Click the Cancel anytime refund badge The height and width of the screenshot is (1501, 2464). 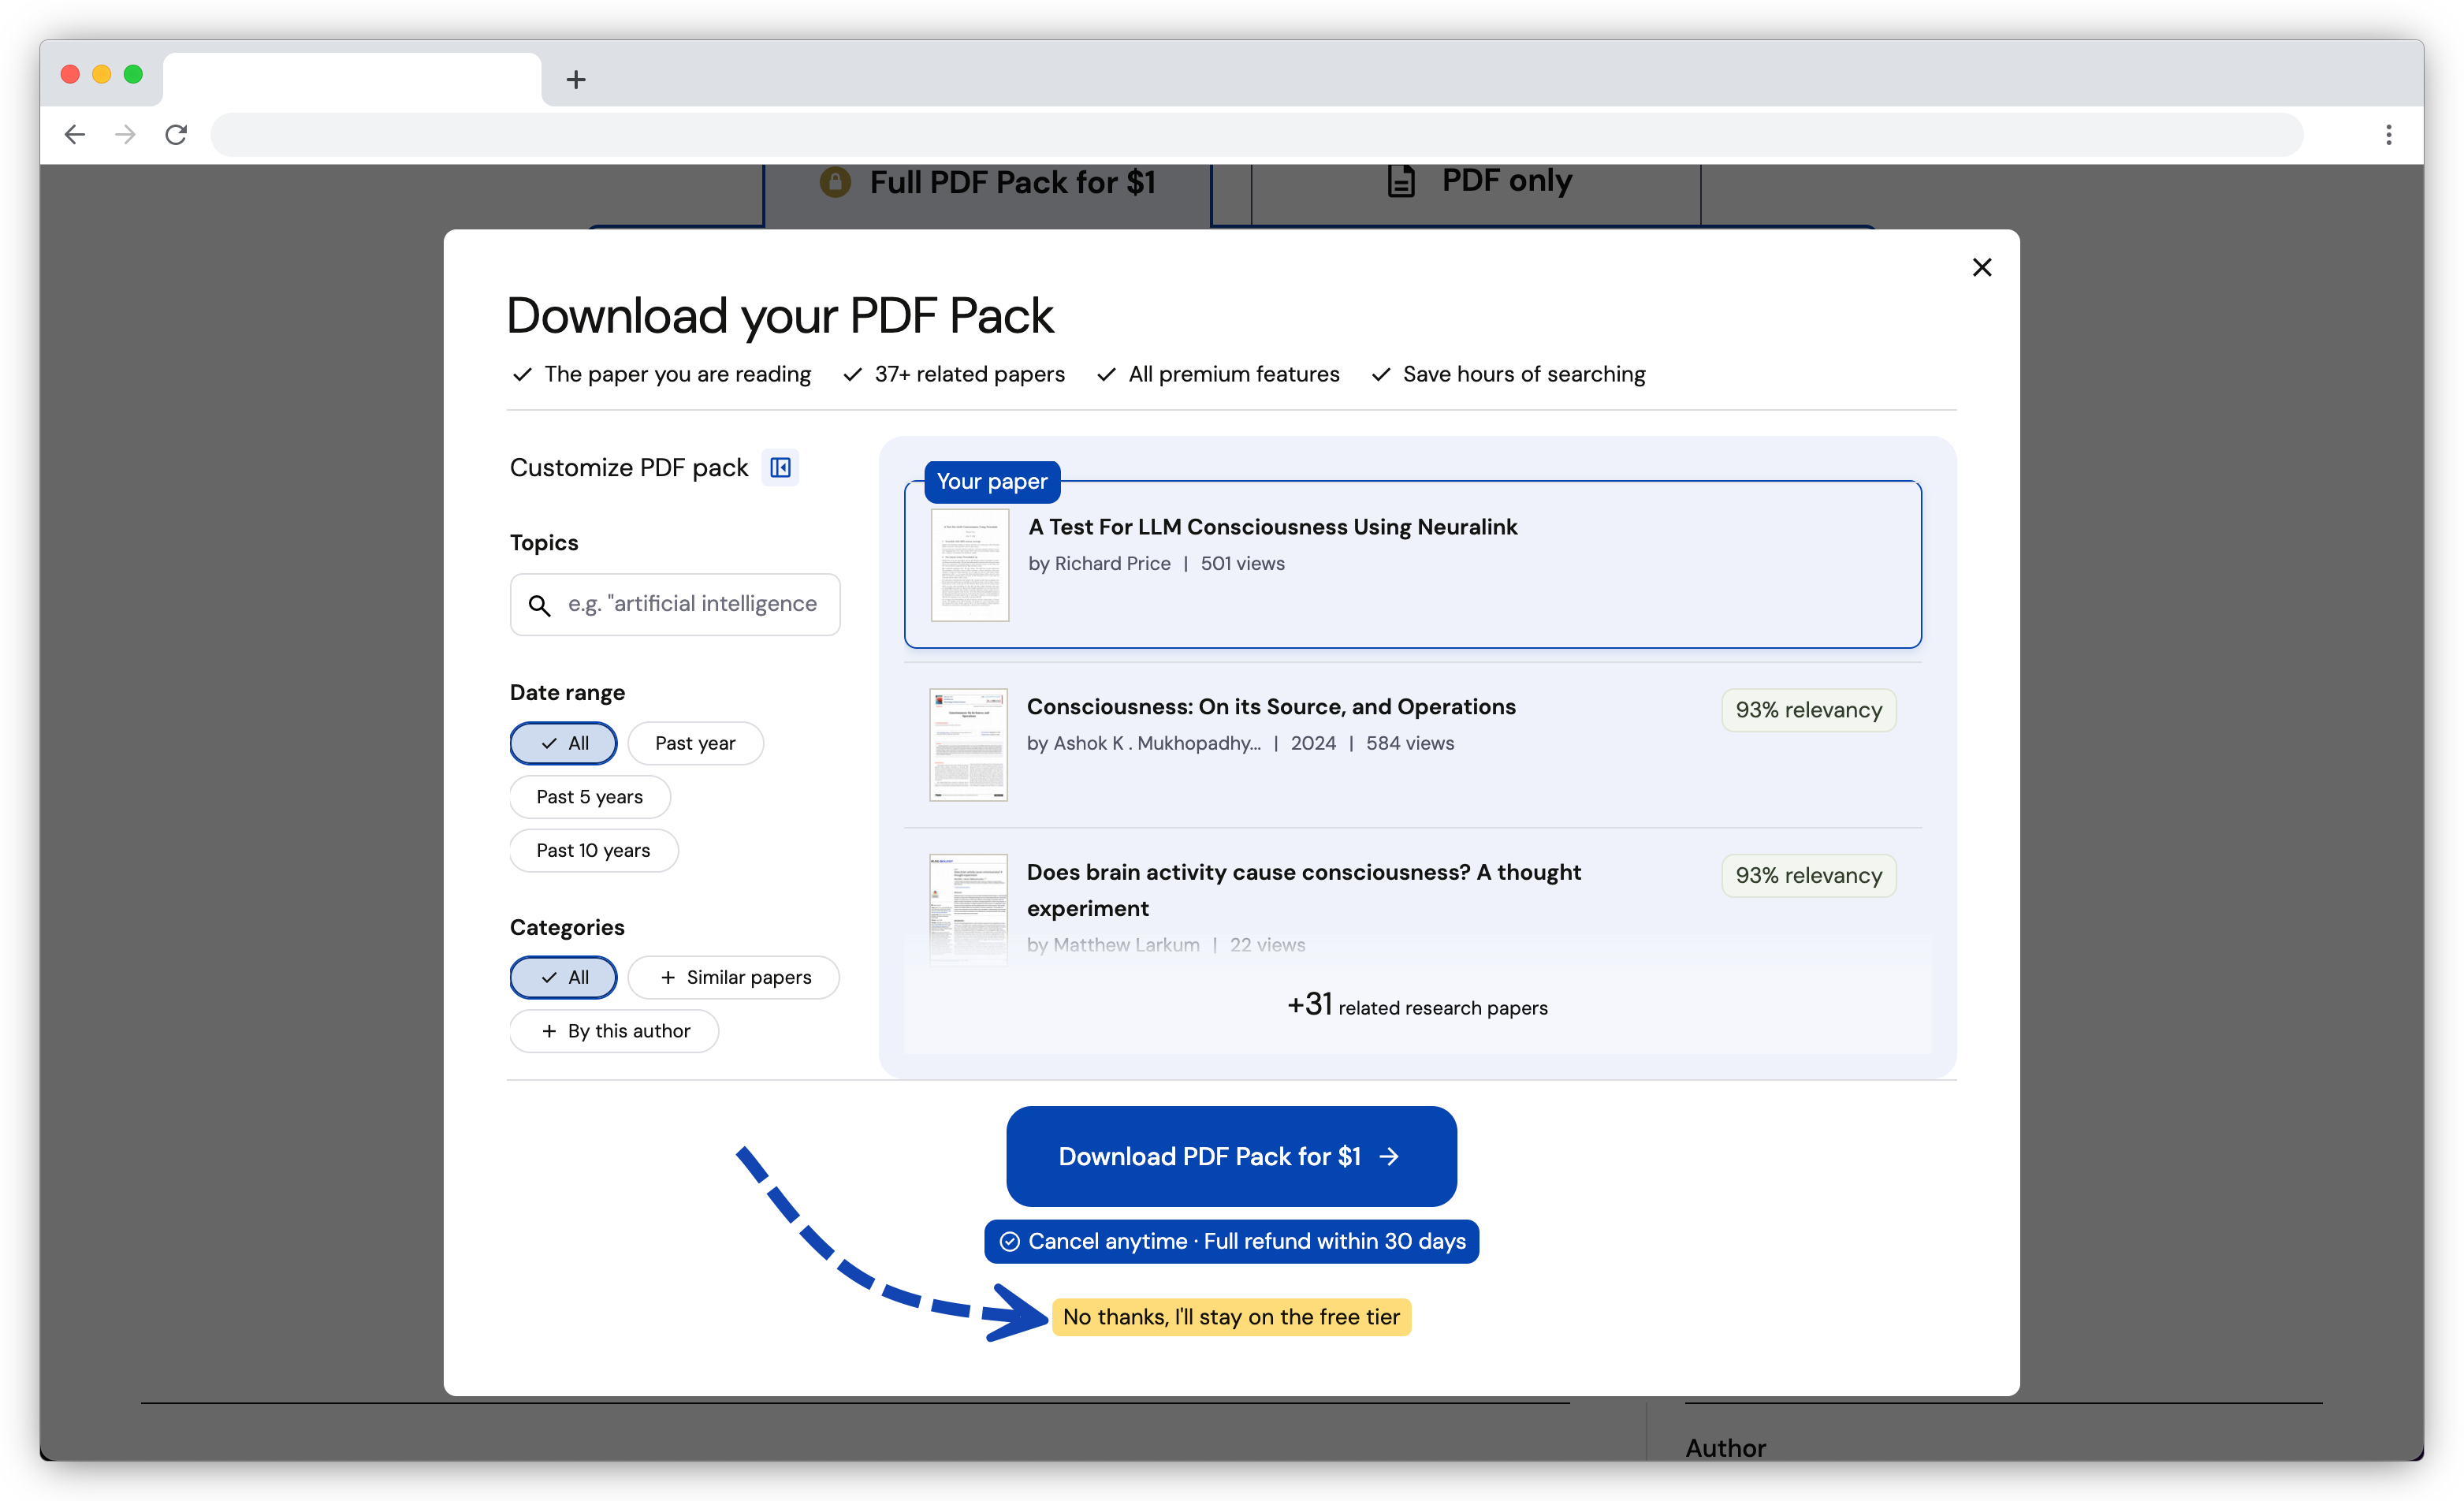point(1231,1241)
